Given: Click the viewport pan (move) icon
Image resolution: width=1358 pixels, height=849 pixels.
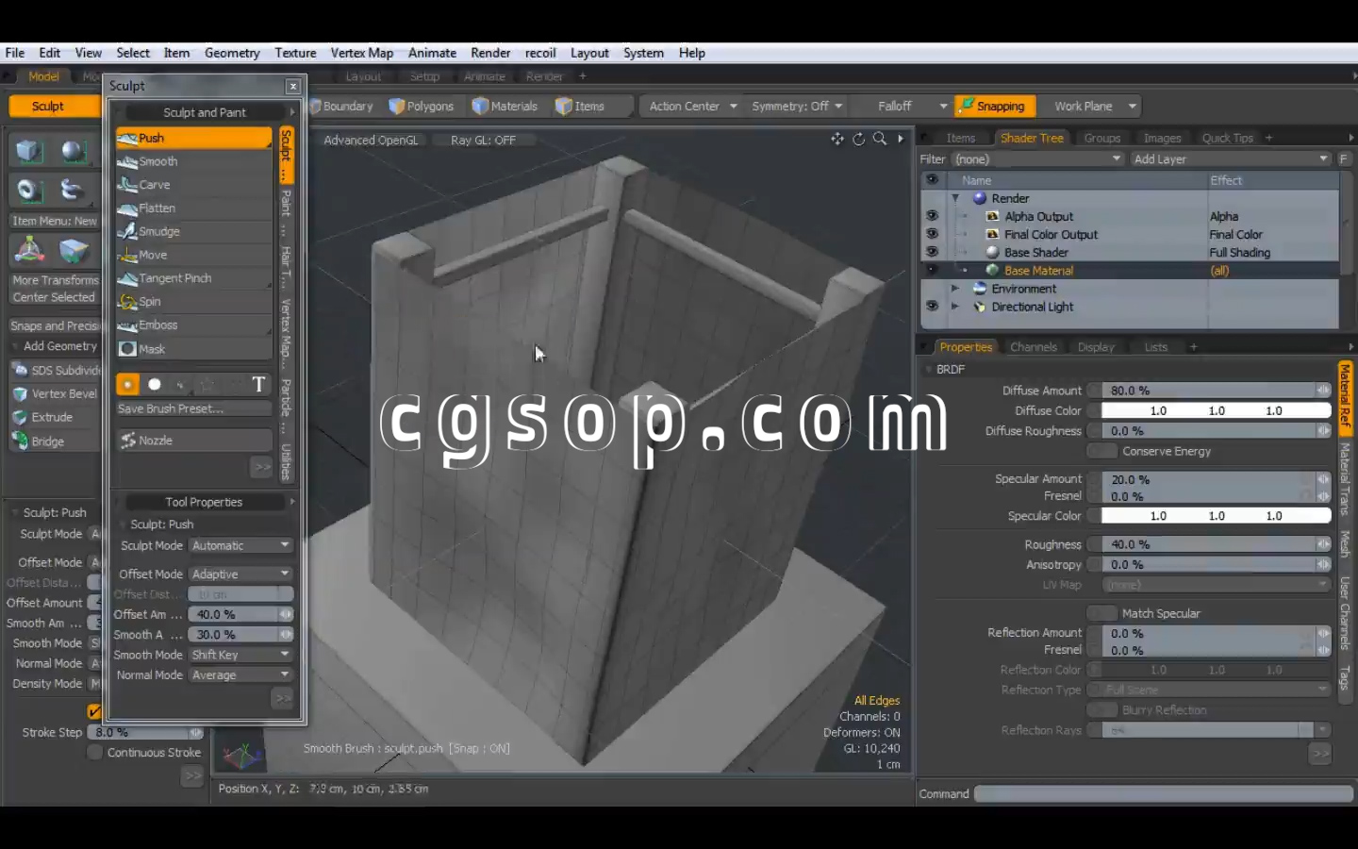Looking at the screenshot, I should [x=837, y=140].
